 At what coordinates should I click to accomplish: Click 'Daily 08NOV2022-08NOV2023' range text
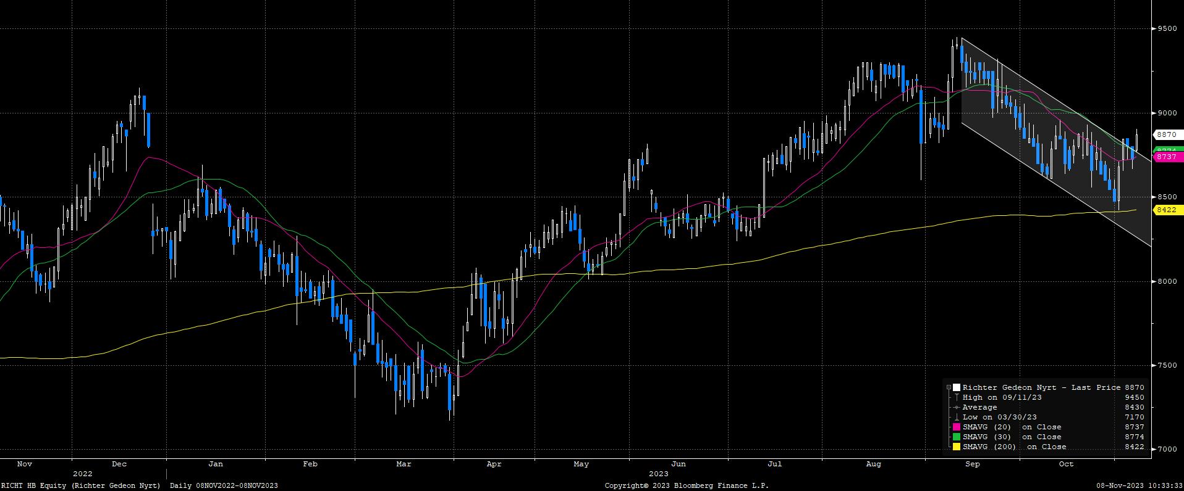coord(224,485)
